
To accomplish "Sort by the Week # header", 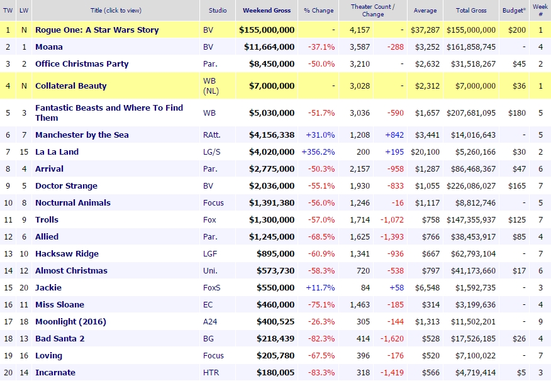I will 540,11.
